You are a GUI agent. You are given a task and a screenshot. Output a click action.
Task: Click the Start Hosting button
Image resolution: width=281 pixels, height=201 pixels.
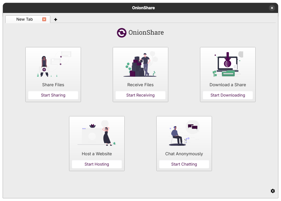coord(97,164)
